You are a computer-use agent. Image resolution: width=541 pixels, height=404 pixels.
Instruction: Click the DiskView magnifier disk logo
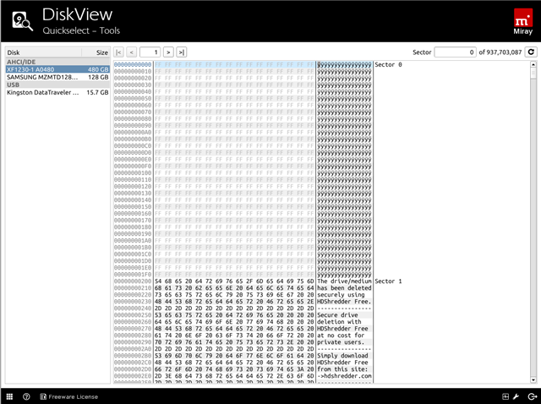pyautogui.click(x=23, y=21)
